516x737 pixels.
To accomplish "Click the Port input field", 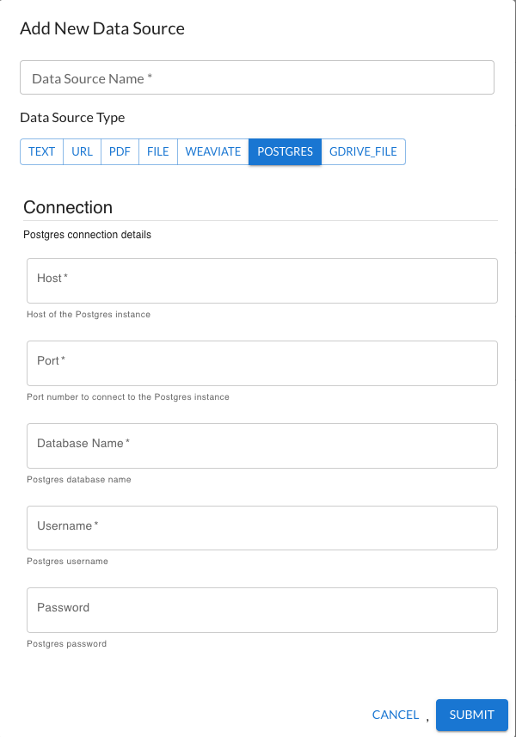I will coord(261,362).
